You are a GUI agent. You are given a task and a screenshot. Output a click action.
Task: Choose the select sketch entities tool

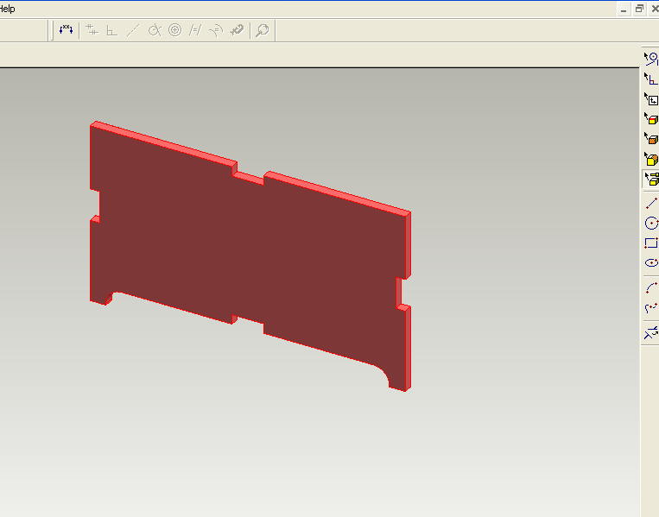(651, 59)
